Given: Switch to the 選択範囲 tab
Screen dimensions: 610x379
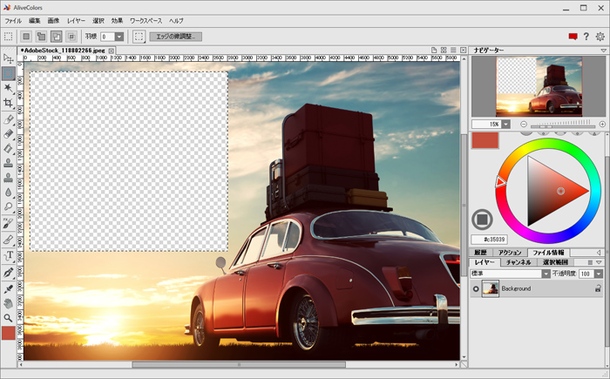Looking at the screenshot, I should tap(556, 262).
